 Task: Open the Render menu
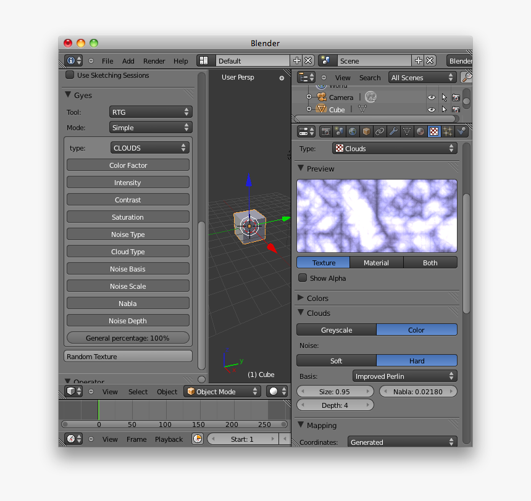click(x=154, y=61)
